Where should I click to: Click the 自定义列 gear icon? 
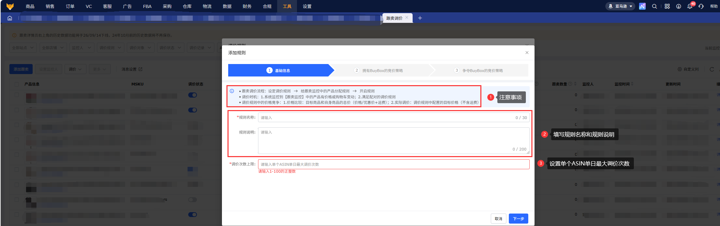[680, 69]
